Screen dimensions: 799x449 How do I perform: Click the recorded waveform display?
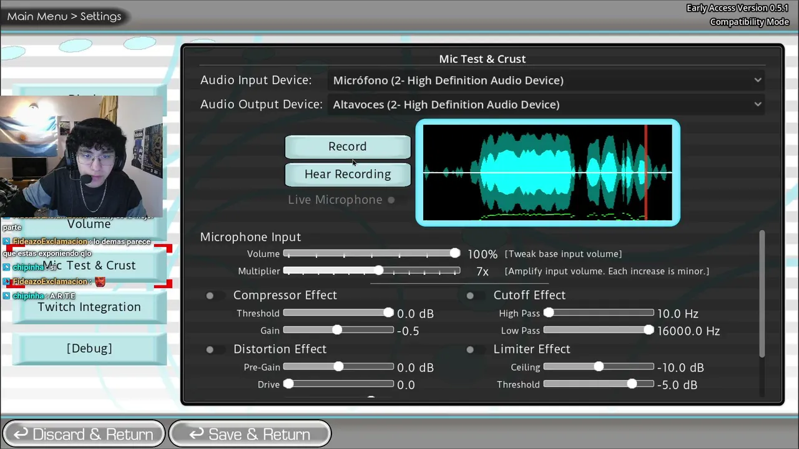tap(547, 172)
